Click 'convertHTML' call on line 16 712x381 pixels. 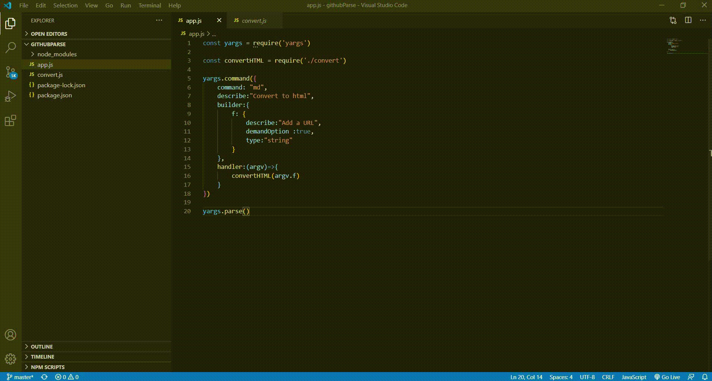(251, 176)
